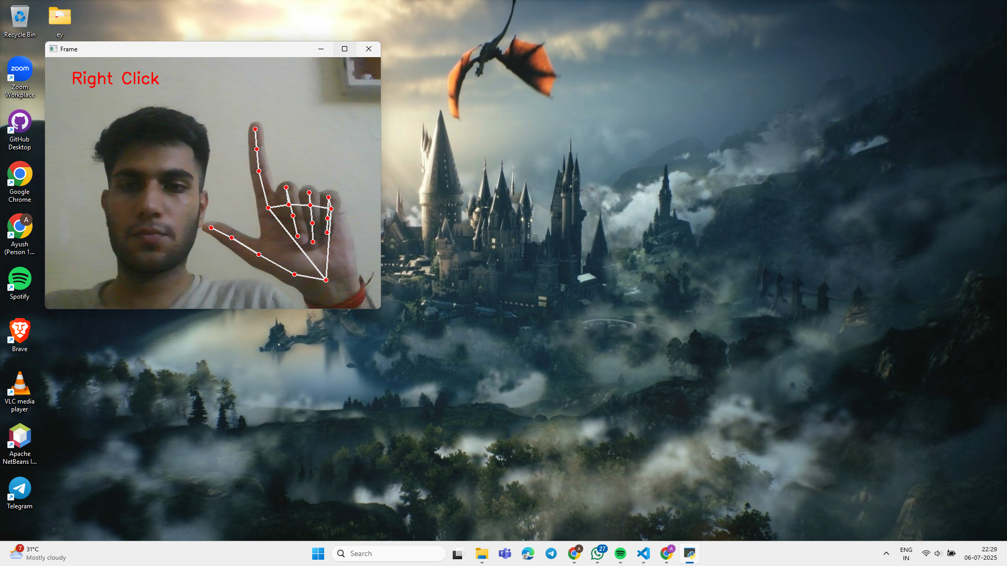Open the clock and date showing 22:29
This screenshot has height=566, width=1007.
coord(980,553)
